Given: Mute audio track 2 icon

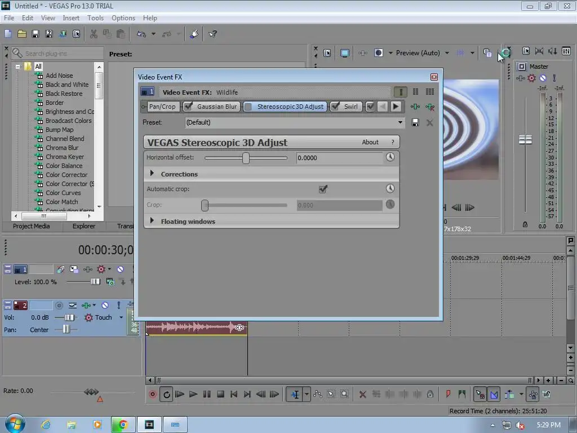Looking at the screenshot, I should [x=105, y=305].
